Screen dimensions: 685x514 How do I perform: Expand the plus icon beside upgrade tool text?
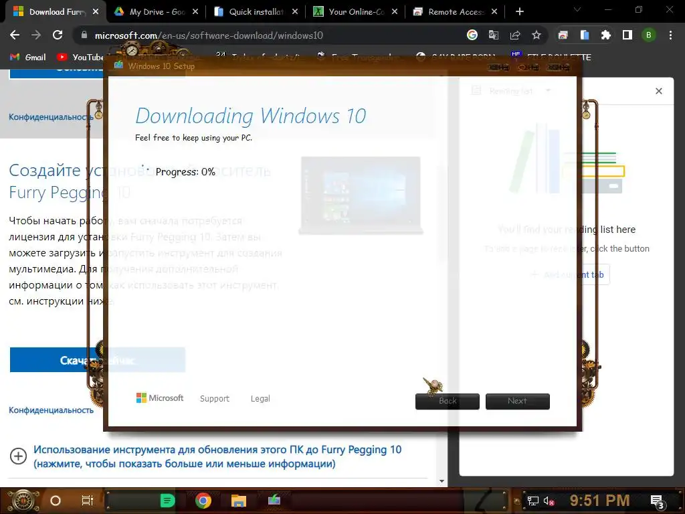pos(18,456)
